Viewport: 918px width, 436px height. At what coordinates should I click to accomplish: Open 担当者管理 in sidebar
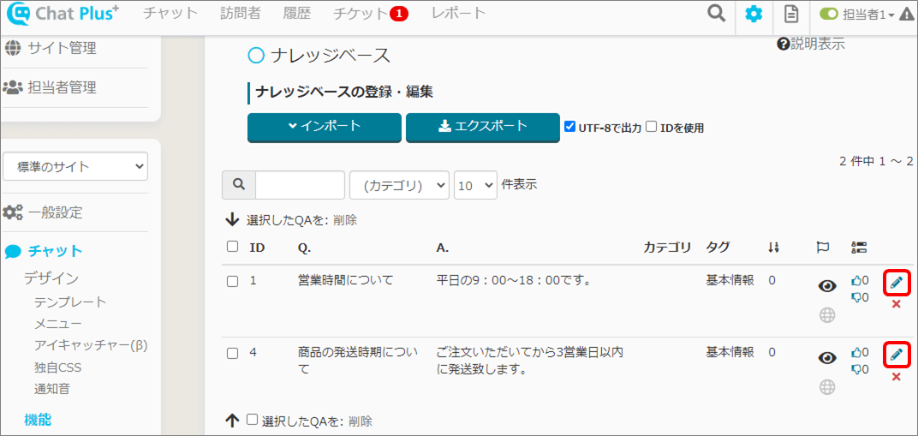[62, 87]
